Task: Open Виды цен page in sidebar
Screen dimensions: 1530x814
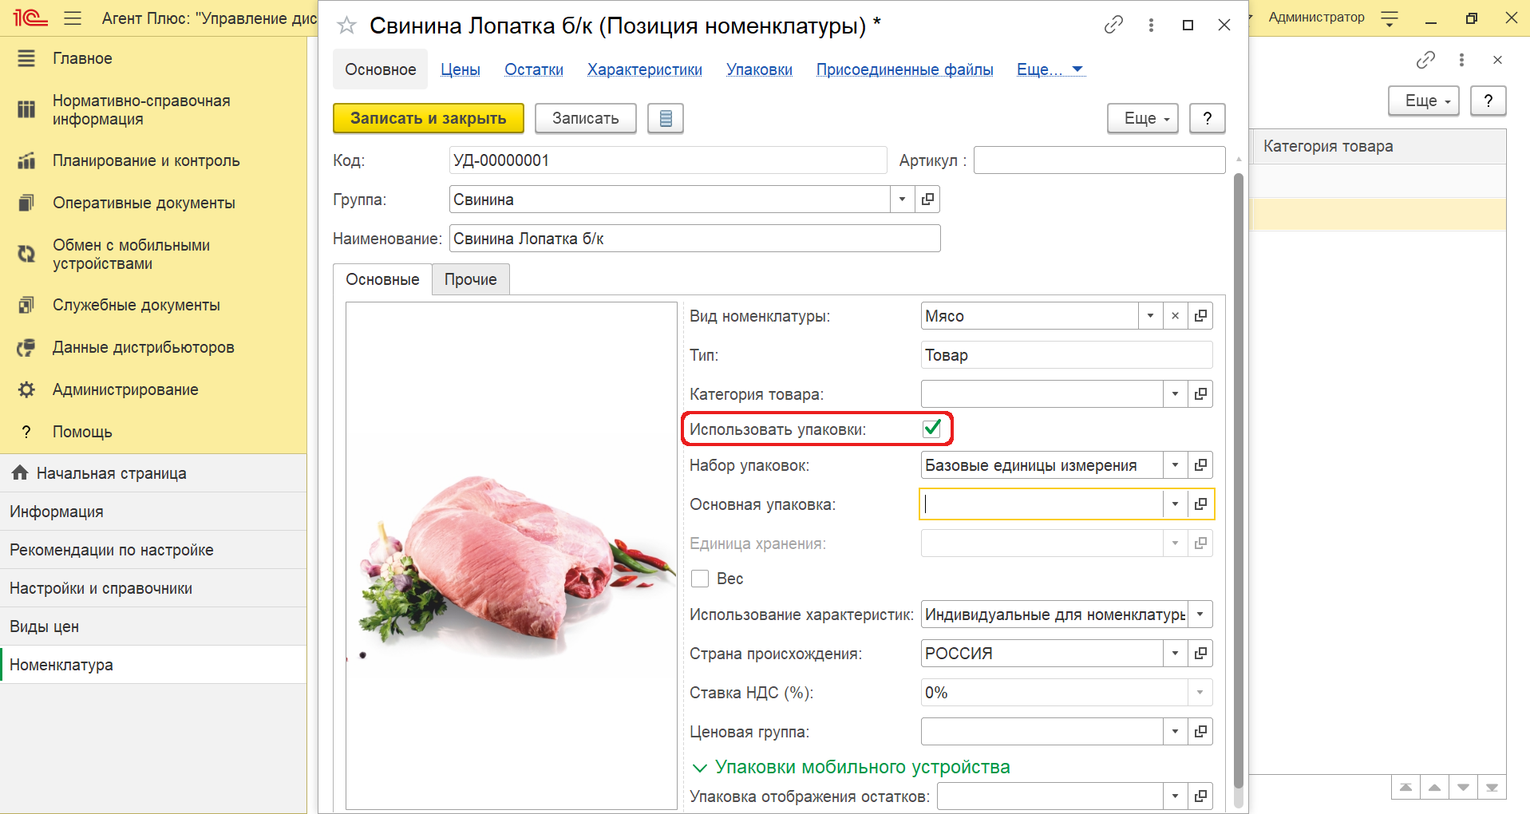Action: tap(153, 626)
